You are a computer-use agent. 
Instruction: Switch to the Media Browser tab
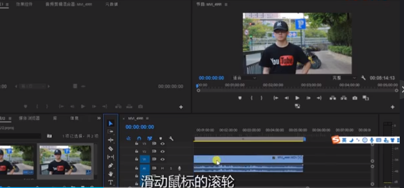click(29, 118)
